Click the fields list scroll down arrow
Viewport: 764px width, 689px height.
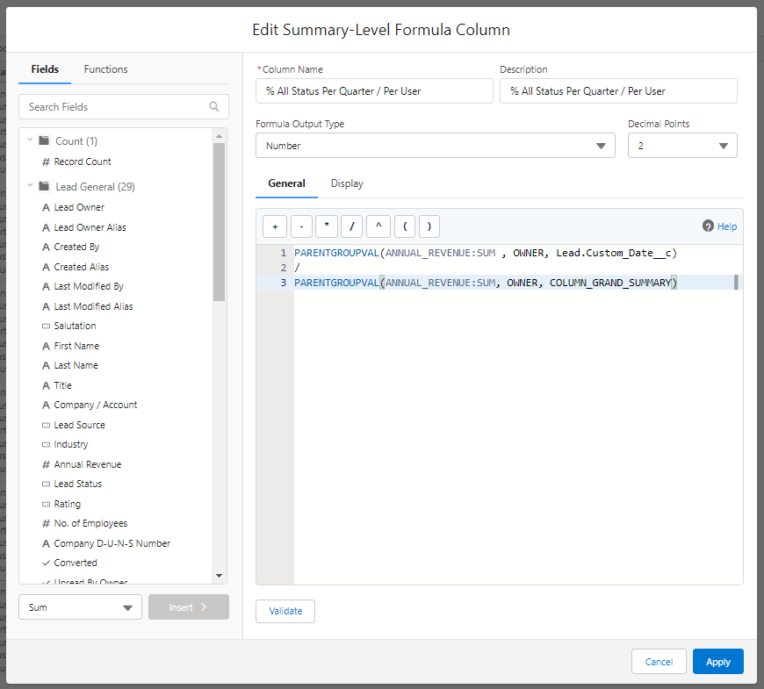tap(219, 576)
